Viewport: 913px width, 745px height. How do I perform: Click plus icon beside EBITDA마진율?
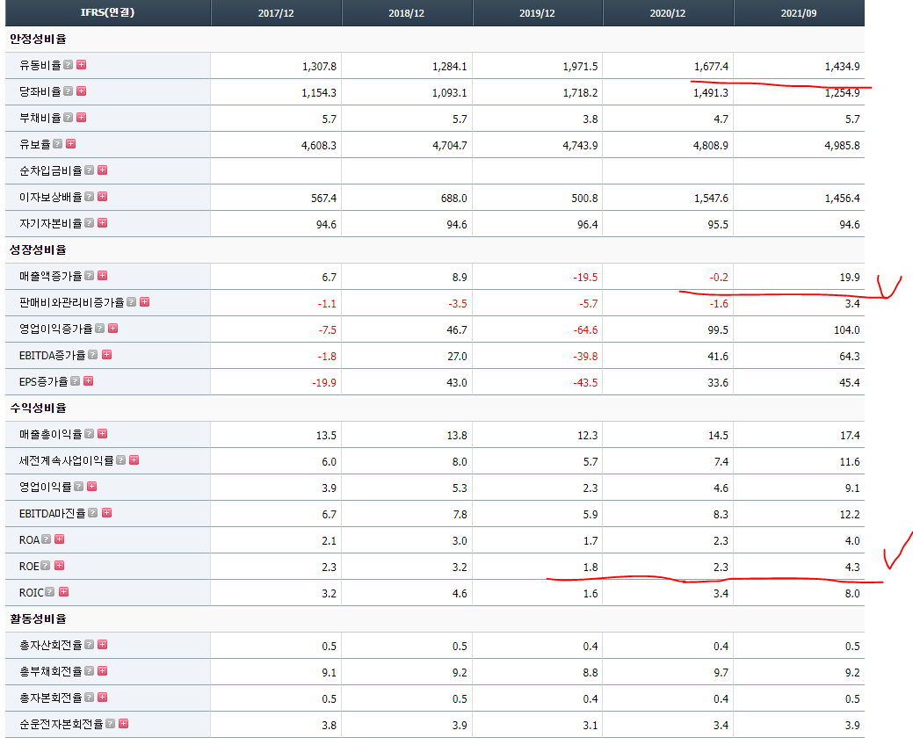106,513
